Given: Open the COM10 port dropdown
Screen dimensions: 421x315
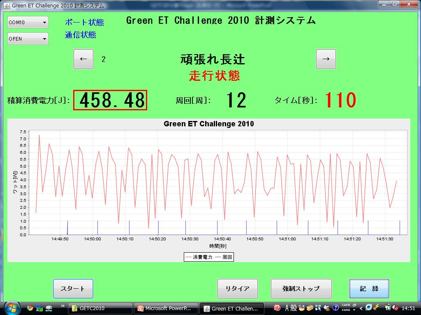Looking at the screenshot, I should 28,23.
